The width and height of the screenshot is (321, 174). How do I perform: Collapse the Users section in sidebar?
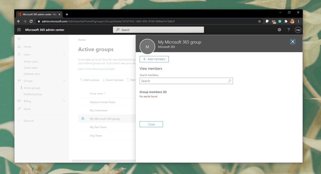(64, 54)
